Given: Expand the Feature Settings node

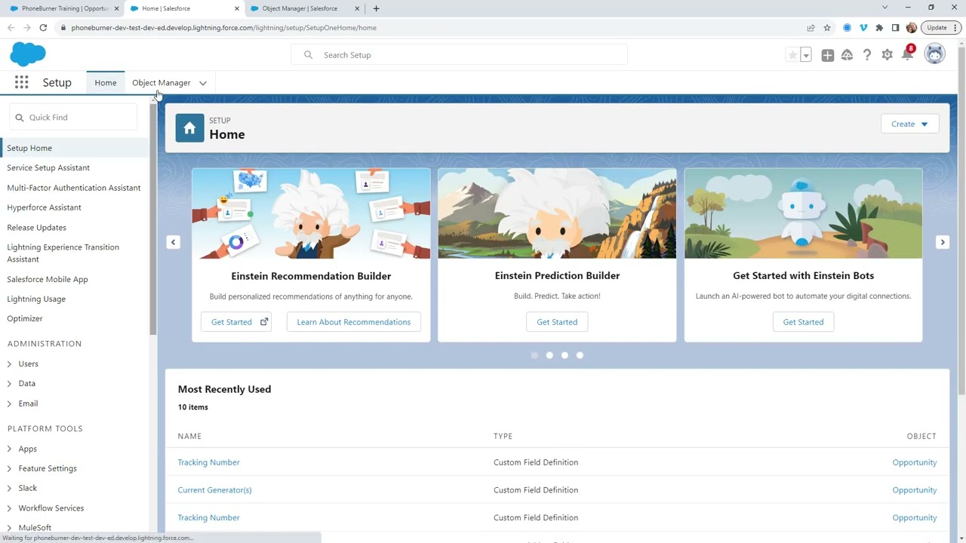Looking at the screenshot, I should pyautogui.click(x=9, y=469).
